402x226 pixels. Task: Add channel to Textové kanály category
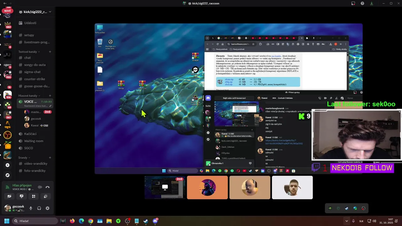click(x=50, y=52)
